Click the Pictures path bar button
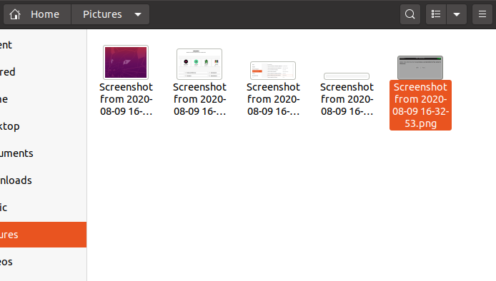This screenshot has width=496, height=281. pos(110,14)
